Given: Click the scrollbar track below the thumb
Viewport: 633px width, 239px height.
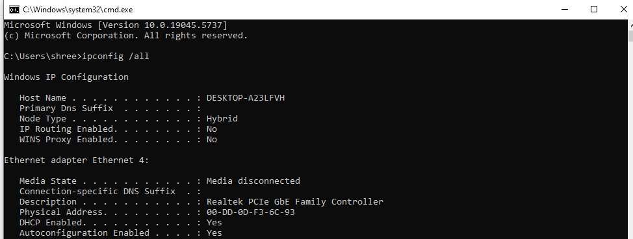Looking at the screenshot, I should (630, 142).
